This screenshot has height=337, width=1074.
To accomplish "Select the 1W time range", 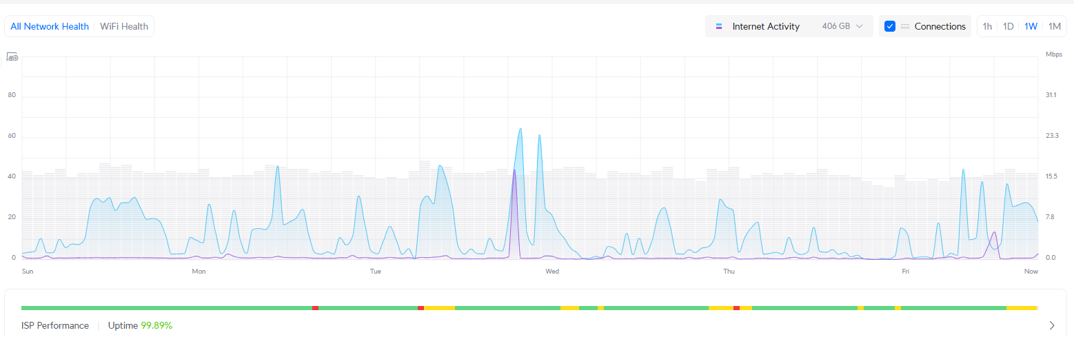I will (1031, 26).
